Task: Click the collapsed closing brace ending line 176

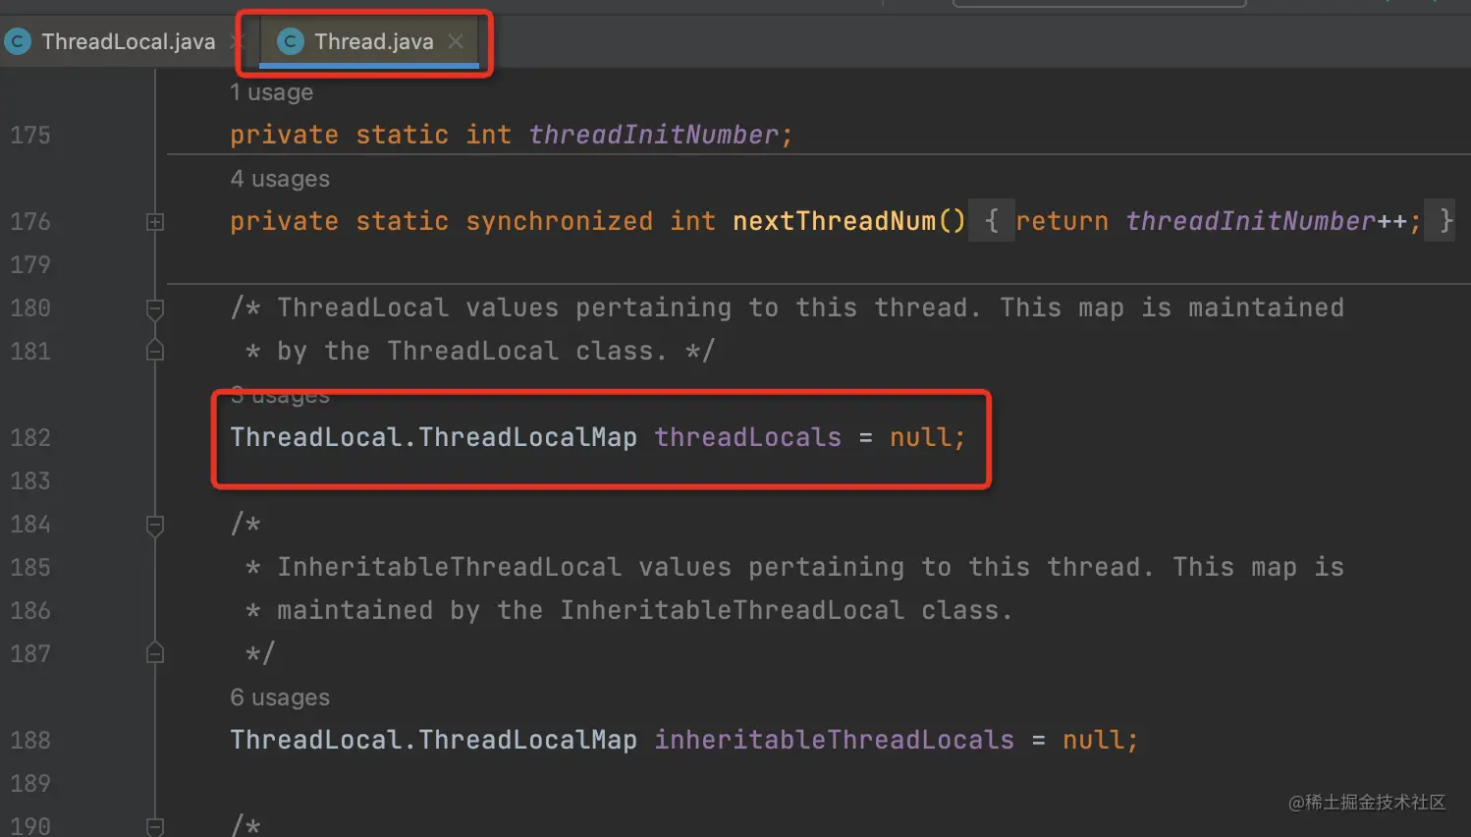Action: pyautogui.click(x=1441, y=221)
